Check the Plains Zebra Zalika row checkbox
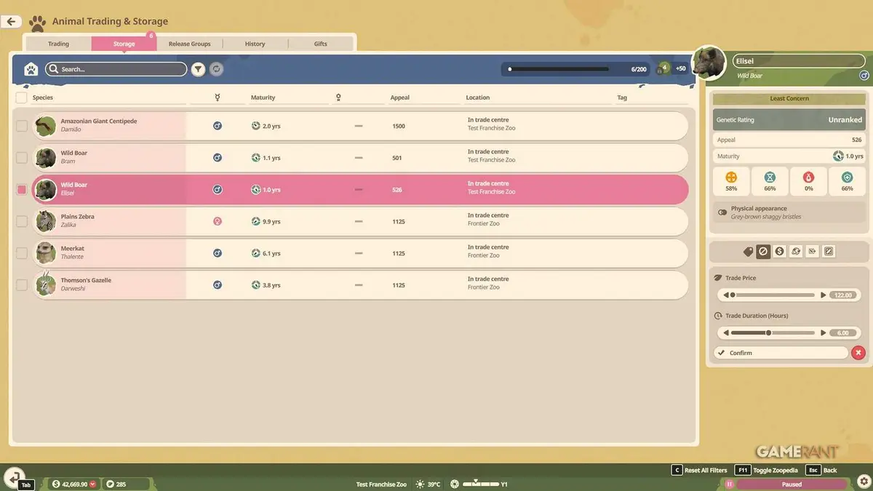Image resolution: width=873 pixels, height=491 pixels. pyautogui.click(x=22, y=221)
